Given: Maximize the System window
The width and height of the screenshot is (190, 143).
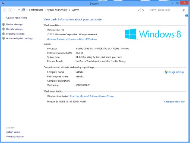Looking at the screenshot, I should pyautogui.click(x=177, y=3).
